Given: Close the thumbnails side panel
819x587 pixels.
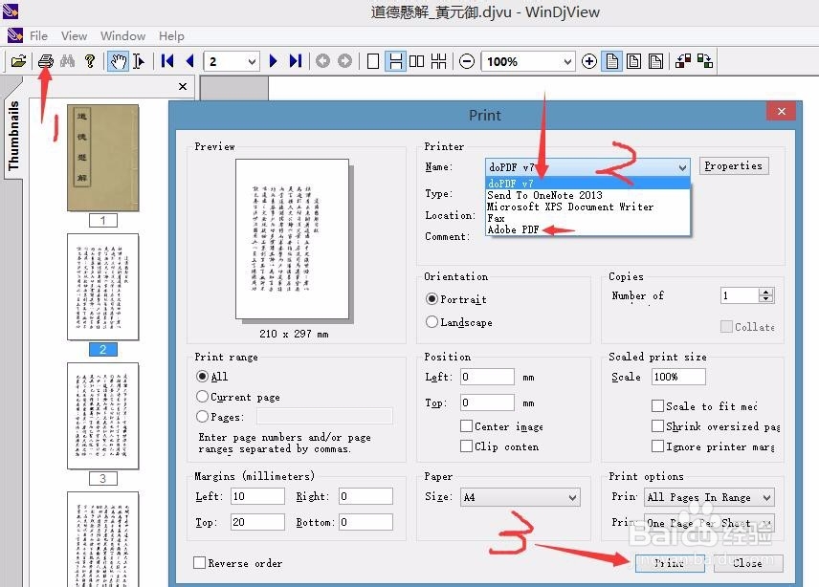Looking at the screenshot, I should tap(183, 87).
